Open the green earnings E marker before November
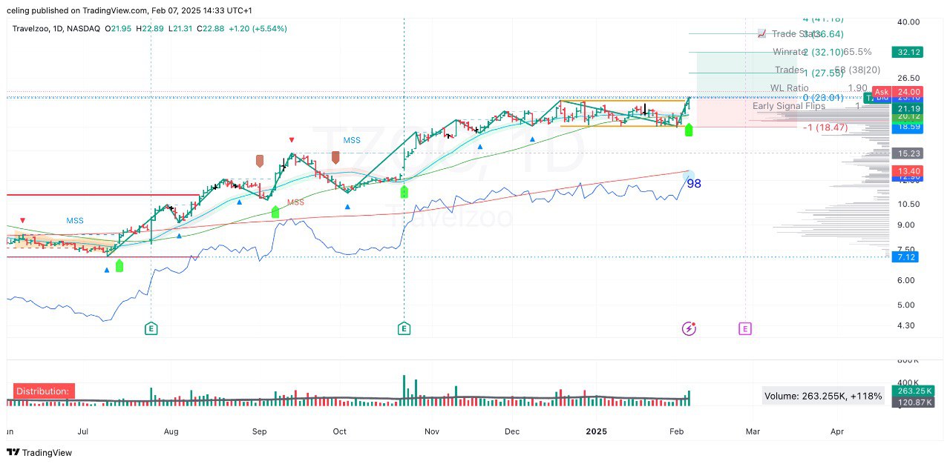950x464 pixels. point(404,328)
